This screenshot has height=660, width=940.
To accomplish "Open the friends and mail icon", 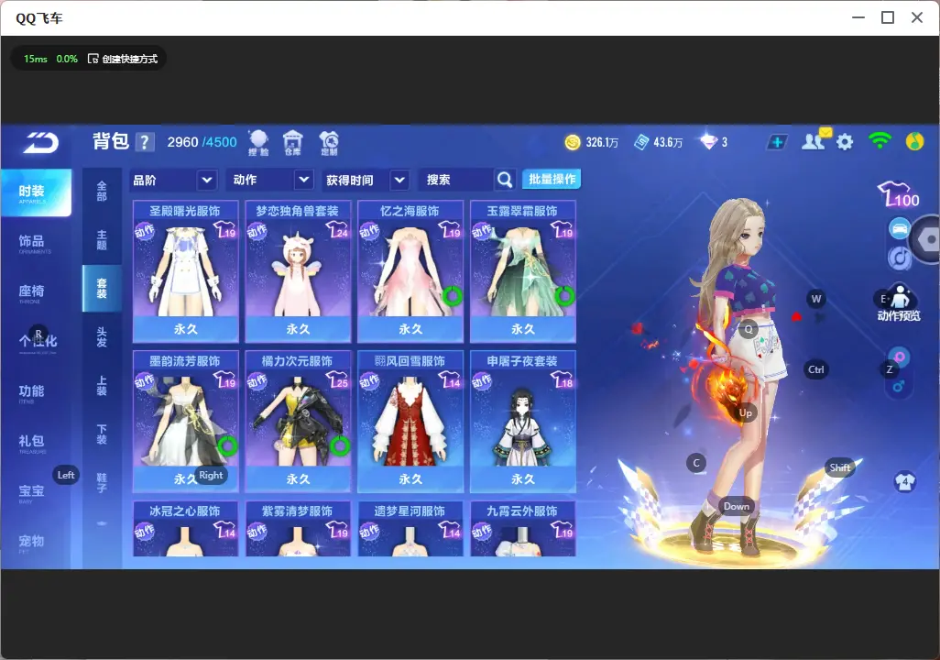I will click(x=815, y=140).
